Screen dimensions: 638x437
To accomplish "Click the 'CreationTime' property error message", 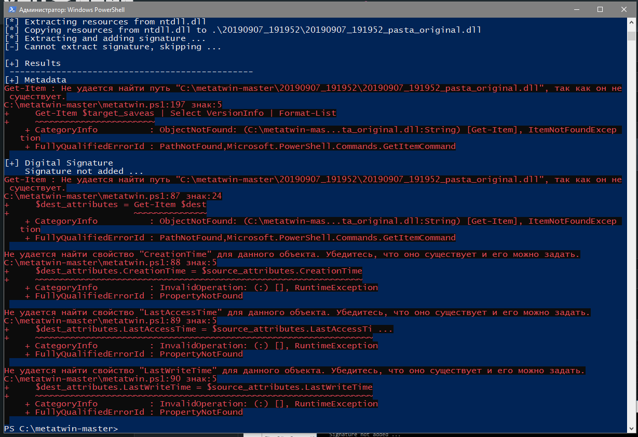I will 291,254.
